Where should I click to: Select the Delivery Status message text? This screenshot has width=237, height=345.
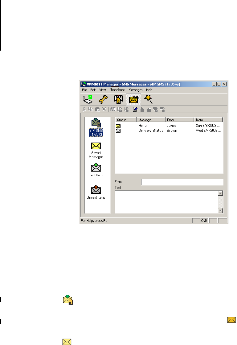[x=151, y=131]
